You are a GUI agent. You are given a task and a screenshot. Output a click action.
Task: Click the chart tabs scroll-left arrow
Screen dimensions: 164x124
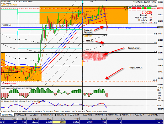click(x=160, y=115)
